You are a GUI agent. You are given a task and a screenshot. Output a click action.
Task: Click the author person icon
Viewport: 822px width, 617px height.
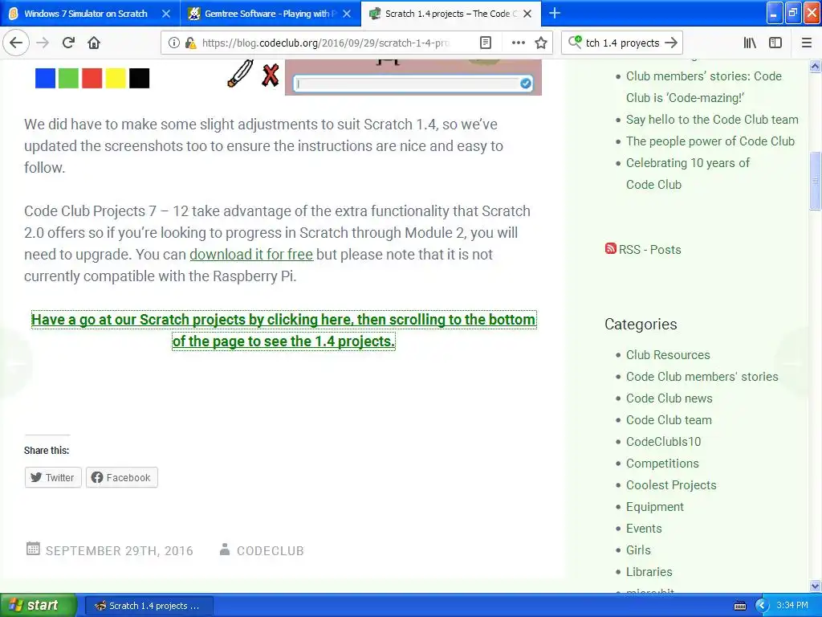tap(225, 550)
